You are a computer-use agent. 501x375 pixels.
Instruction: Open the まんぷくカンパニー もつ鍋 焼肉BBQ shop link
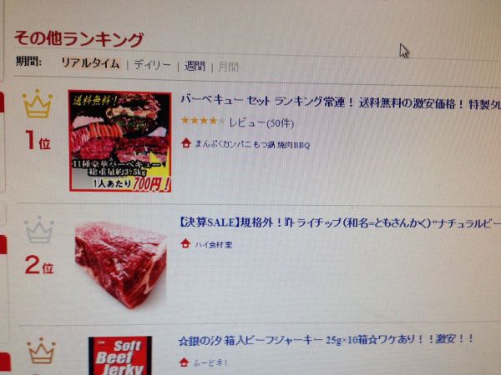pos(252,145)
